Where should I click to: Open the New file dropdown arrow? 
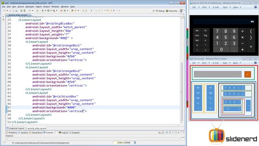[x=7, y=11]
